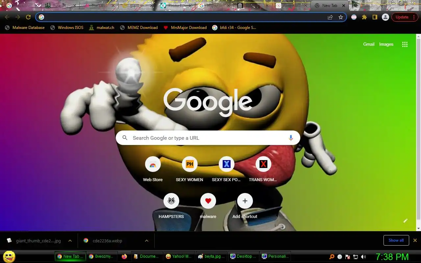Open the volume speaker tray icon
This screenshot has height=263, width=421.
363,257
